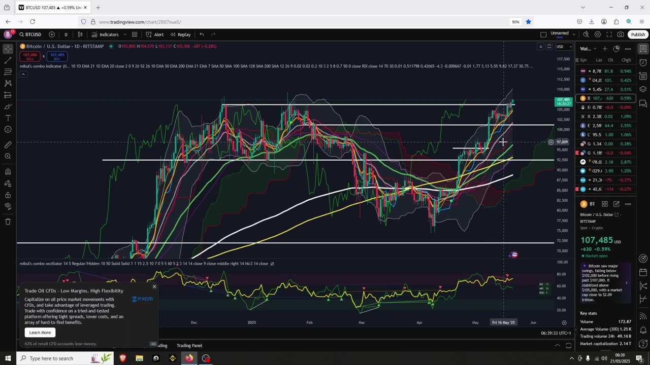Screen dimensions: 650x365
Task: Add symbol to watchlist plus icon
Action: point(604,49)
